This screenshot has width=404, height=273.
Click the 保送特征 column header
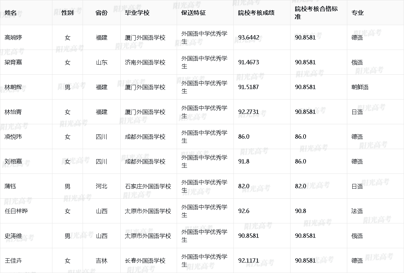[194, 13]
